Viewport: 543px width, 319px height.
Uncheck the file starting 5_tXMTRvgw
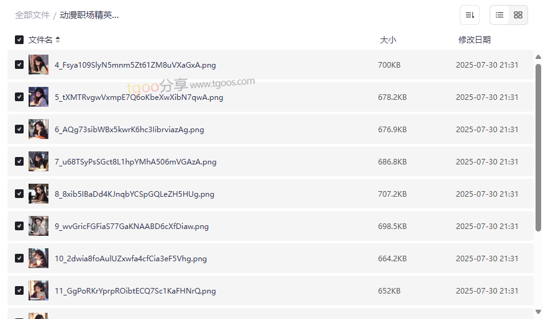19,97
